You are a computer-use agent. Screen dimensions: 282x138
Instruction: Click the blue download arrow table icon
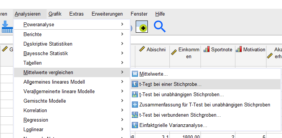pyautogui.click(x=7, y=27)
